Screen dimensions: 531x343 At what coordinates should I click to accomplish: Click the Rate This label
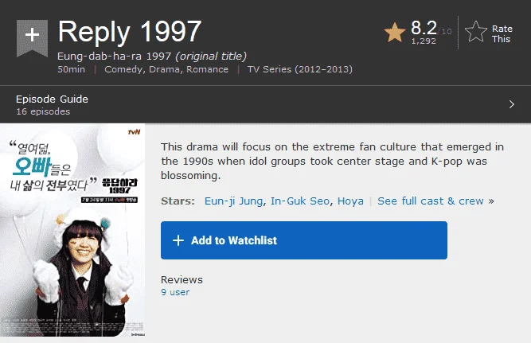[x=502, y=34]
